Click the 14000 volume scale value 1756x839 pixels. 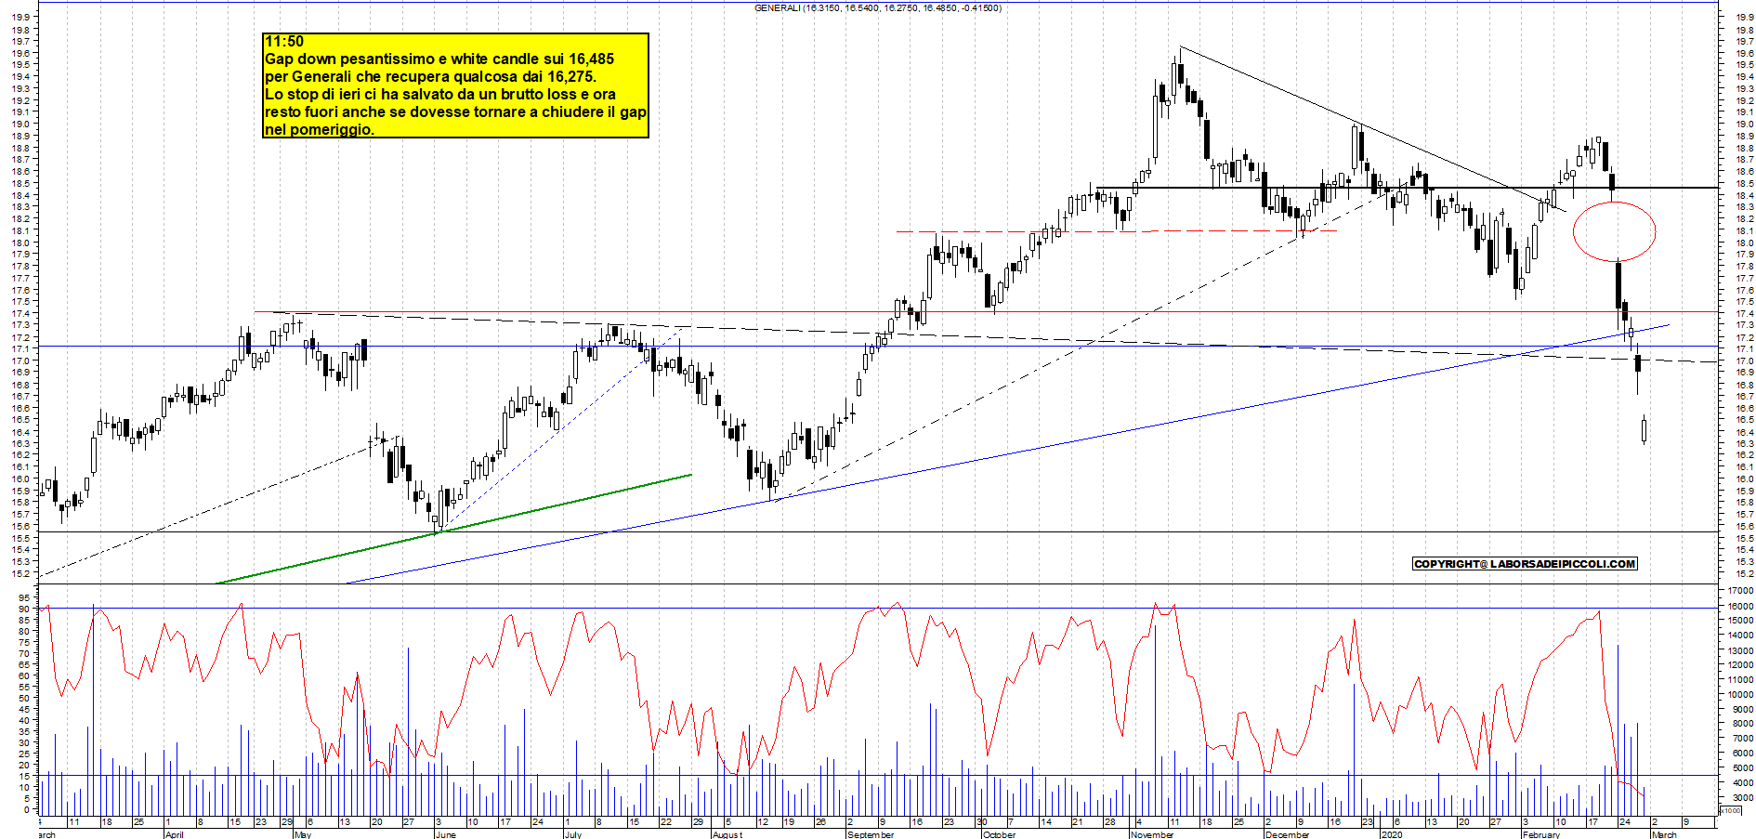pos(1740,636)
